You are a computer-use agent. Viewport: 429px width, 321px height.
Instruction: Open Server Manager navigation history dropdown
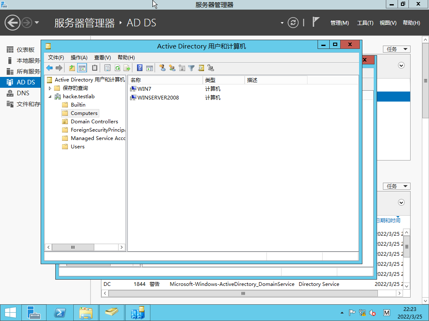click(37, 23)
